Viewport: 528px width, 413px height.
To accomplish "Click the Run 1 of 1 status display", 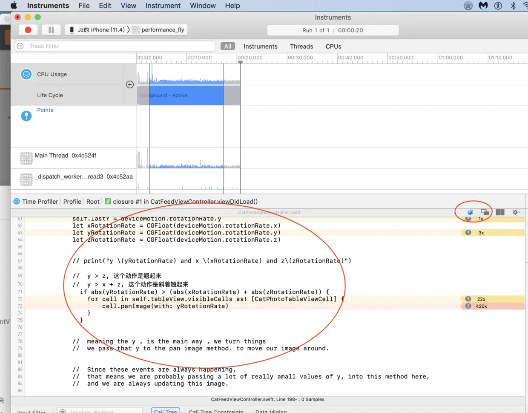I will [333, 30].
